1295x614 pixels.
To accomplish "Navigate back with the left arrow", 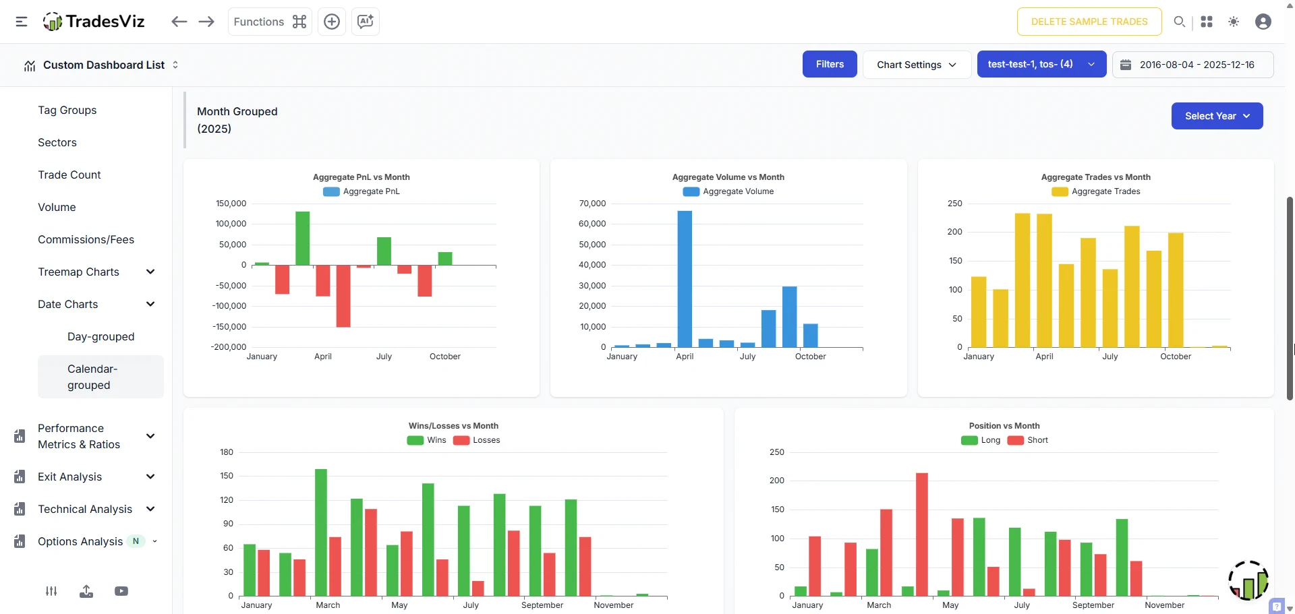I will tap(179, 22).
